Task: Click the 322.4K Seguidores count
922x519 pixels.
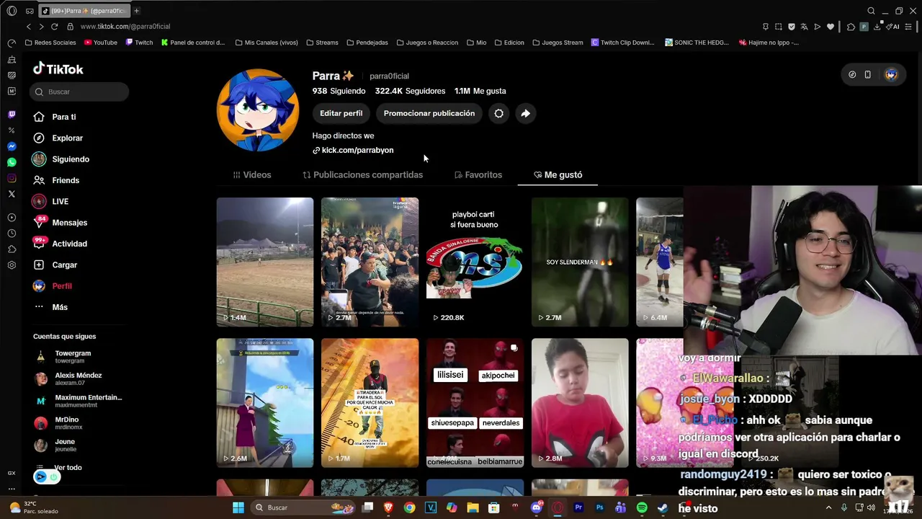Action: point(410,91)
